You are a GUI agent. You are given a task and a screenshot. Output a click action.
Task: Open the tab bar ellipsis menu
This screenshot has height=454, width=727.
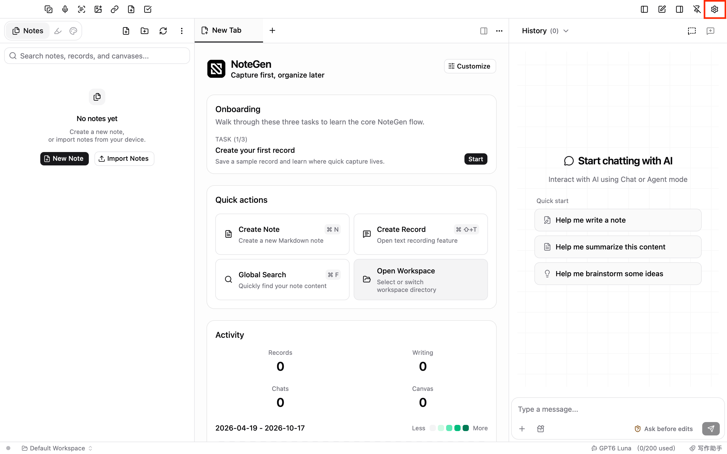tap(499, 31)
